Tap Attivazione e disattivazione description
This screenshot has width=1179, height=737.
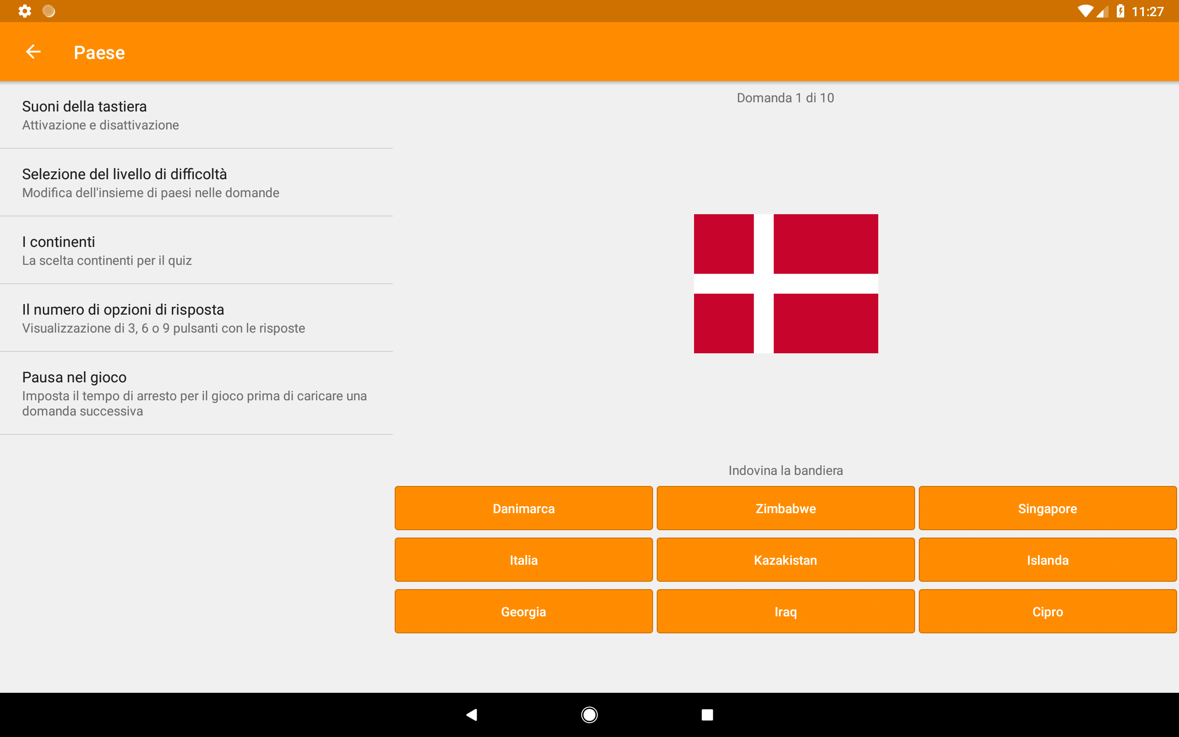tap(100, 125)
